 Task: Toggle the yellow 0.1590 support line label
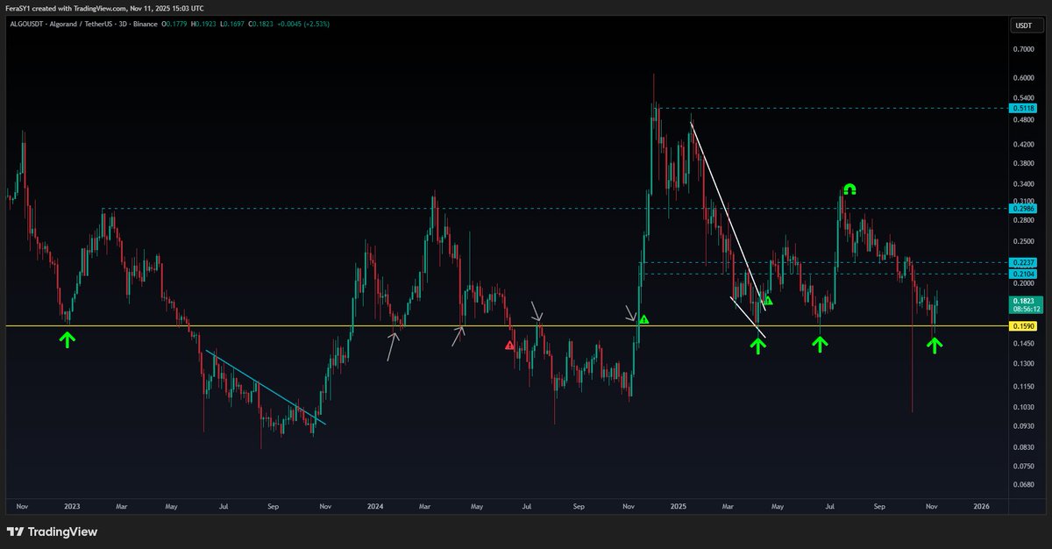tap(1020, 325)
